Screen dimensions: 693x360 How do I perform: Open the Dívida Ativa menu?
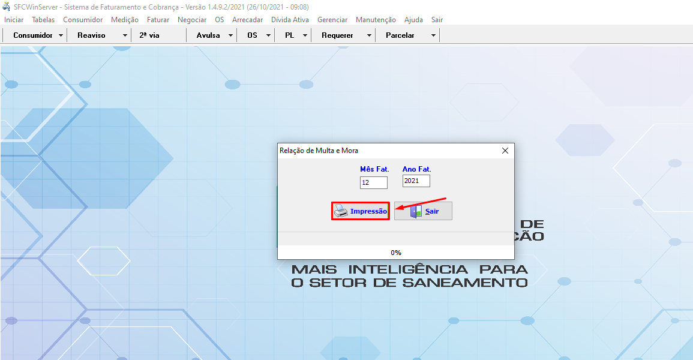coord(290,20)
